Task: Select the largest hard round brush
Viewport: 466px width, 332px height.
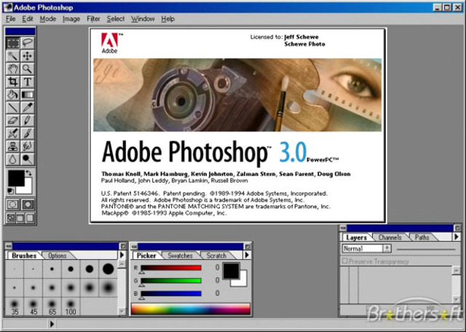Action: coord(108,269)
